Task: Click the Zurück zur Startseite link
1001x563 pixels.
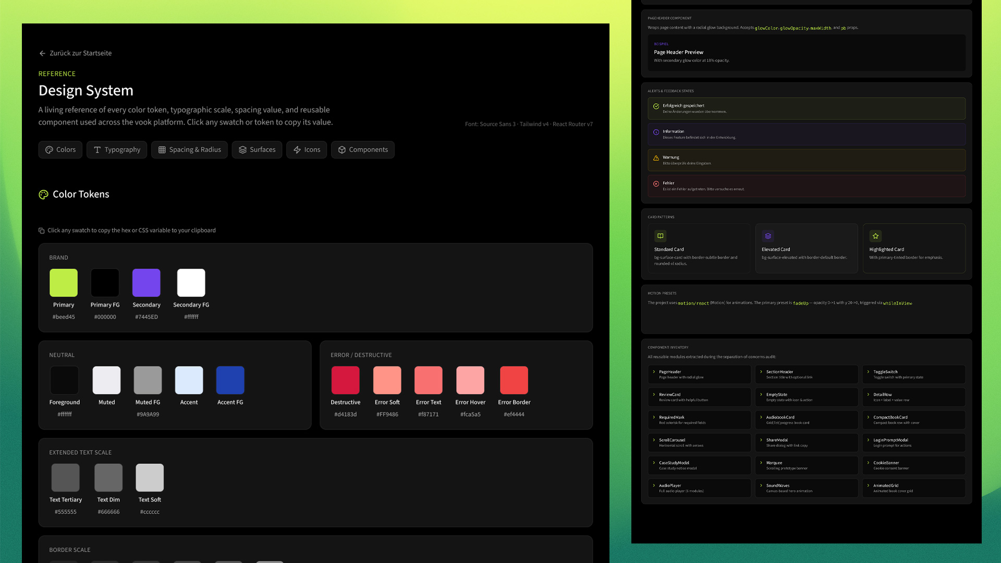Action: coord(79,53)
